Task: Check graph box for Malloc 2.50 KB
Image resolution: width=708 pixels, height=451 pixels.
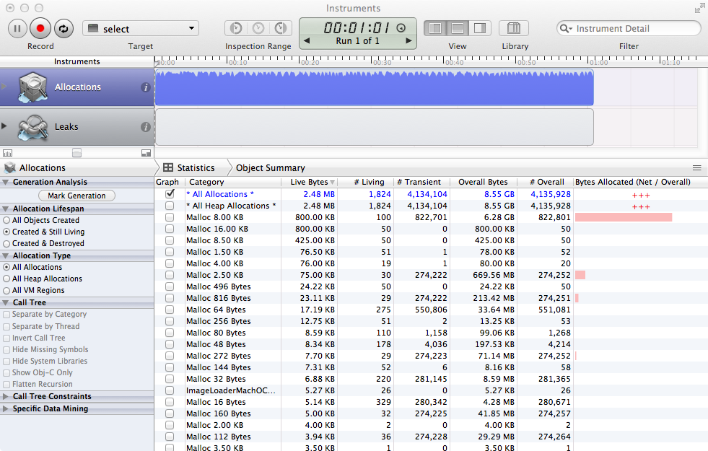Action: tap(170, 275)
